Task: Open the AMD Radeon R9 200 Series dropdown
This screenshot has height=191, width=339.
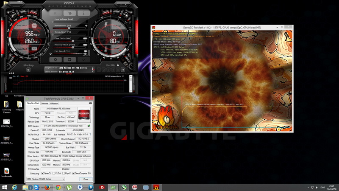Action: coord(45,179)
